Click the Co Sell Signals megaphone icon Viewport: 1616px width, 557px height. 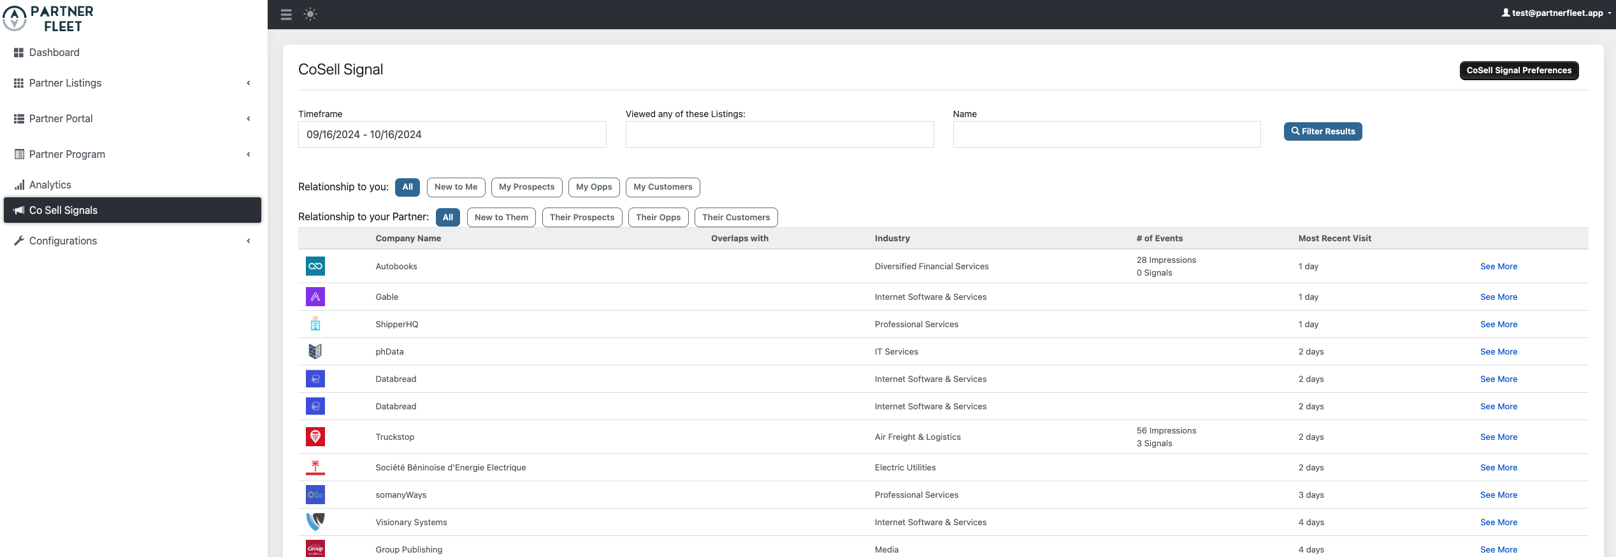(x=19, y=210)
